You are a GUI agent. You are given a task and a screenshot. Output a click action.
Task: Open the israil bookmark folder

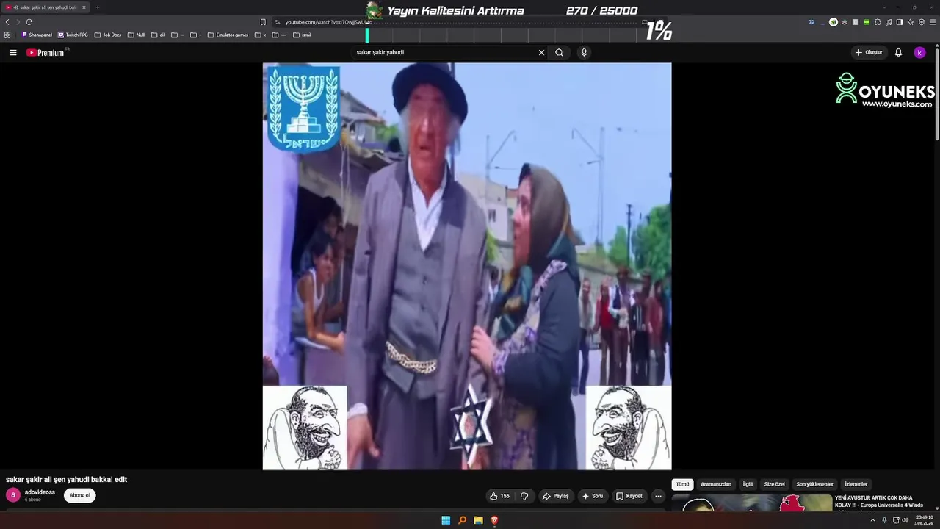point(302,35)
